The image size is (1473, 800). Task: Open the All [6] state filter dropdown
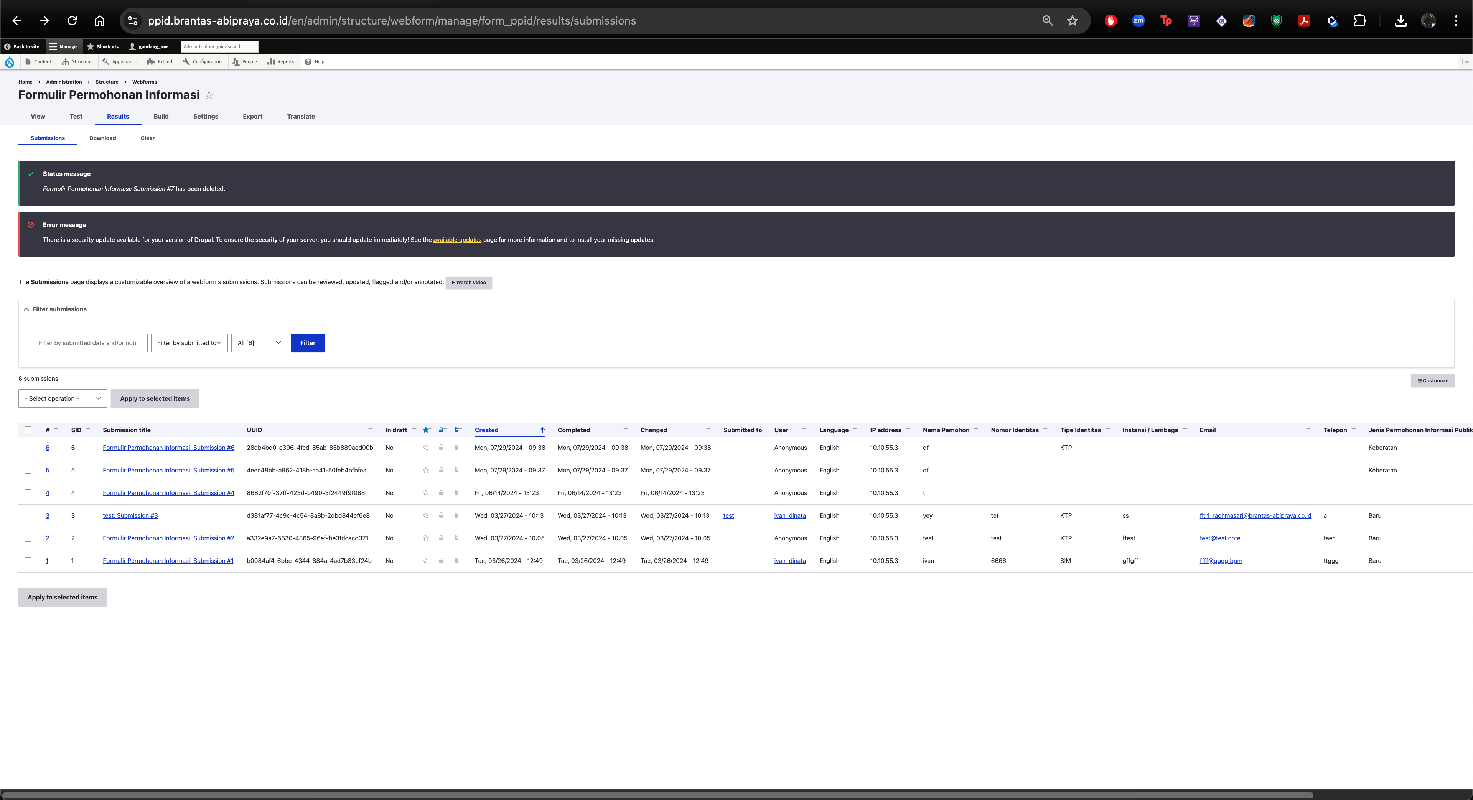pos(259,343)
